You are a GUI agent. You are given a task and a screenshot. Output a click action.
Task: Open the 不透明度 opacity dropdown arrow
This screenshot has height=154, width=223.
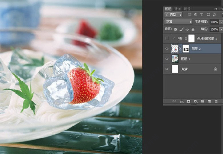pyautogui.click(x=221, y=22)
